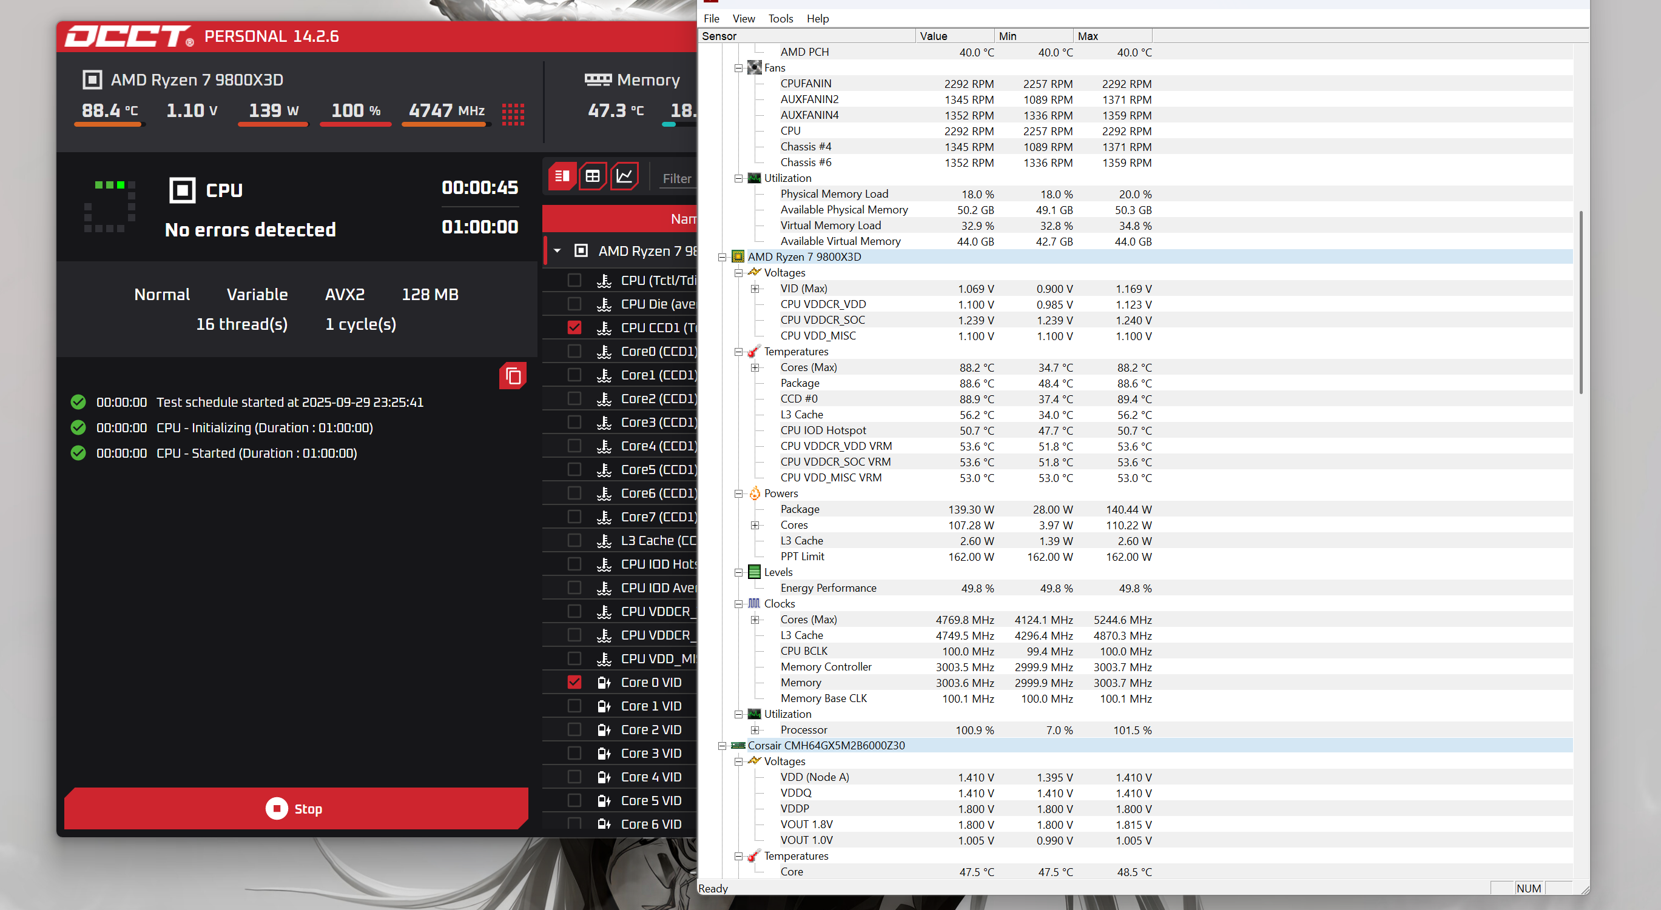Click the CPU Temperatures thermometer icon in HWMonitor
The width and height of the screenshot is (1661, 910).
[x=755, y=352]
